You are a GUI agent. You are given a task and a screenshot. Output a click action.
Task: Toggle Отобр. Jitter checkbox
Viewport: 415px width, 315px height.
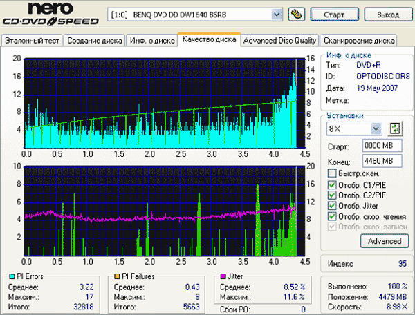click(x=332, y=206)
